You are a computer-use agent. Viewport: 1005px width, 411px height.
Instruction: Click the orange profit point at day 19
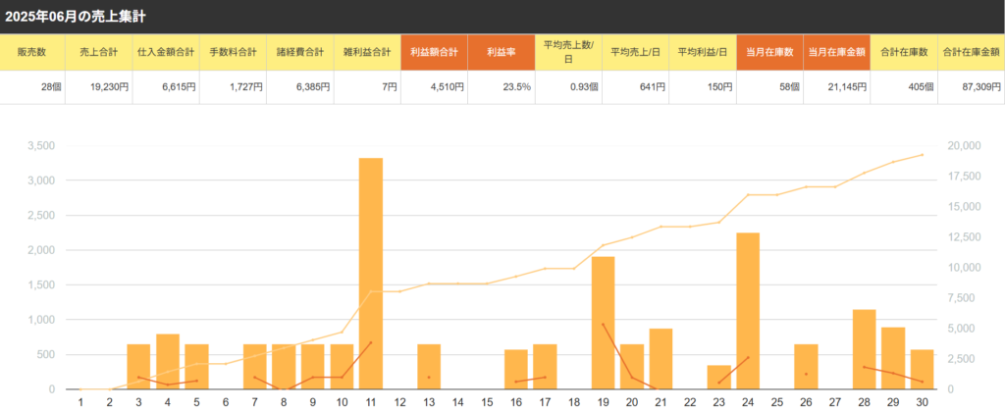(x=604, y=325)
